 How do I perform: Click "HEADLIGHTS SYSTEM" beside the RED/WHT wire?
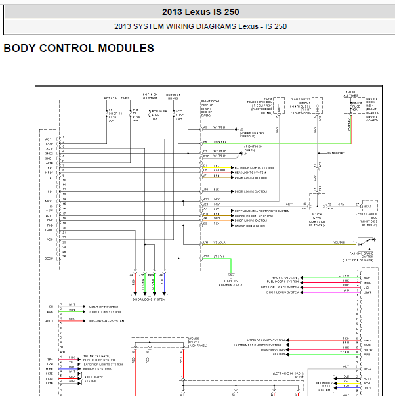pyautogui.click(x=251, y=173)
